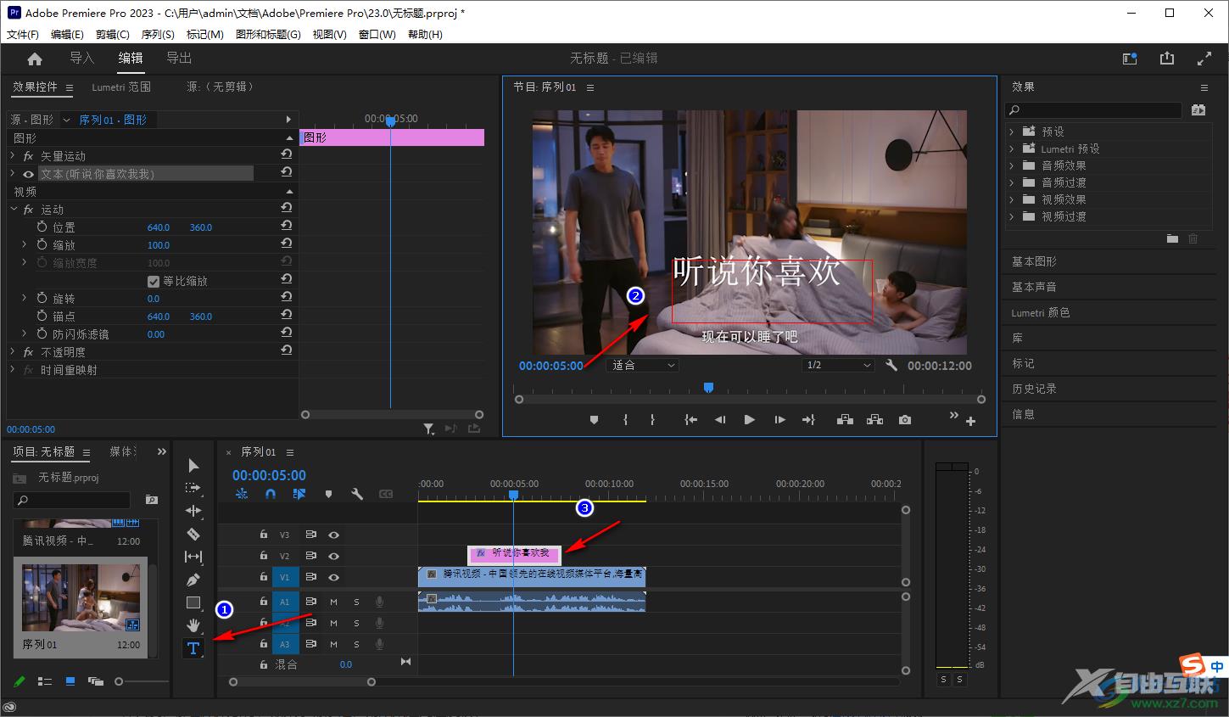Click the maximize video output icon
The width and height of the screenshot is (1229, 717).
(x=1204, y=59)
